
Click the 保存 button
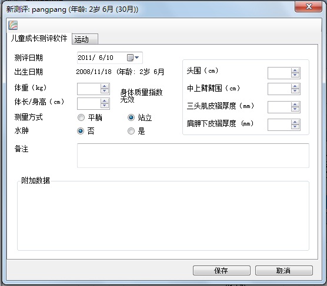[222, 270]
